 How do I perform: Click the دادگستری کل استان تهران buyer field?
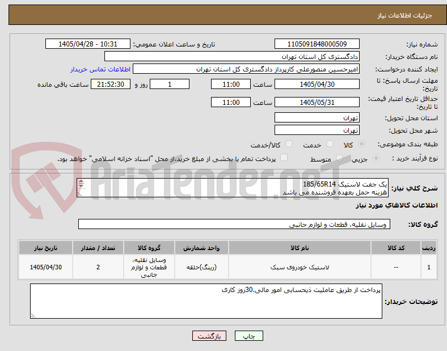coord(232,56)
